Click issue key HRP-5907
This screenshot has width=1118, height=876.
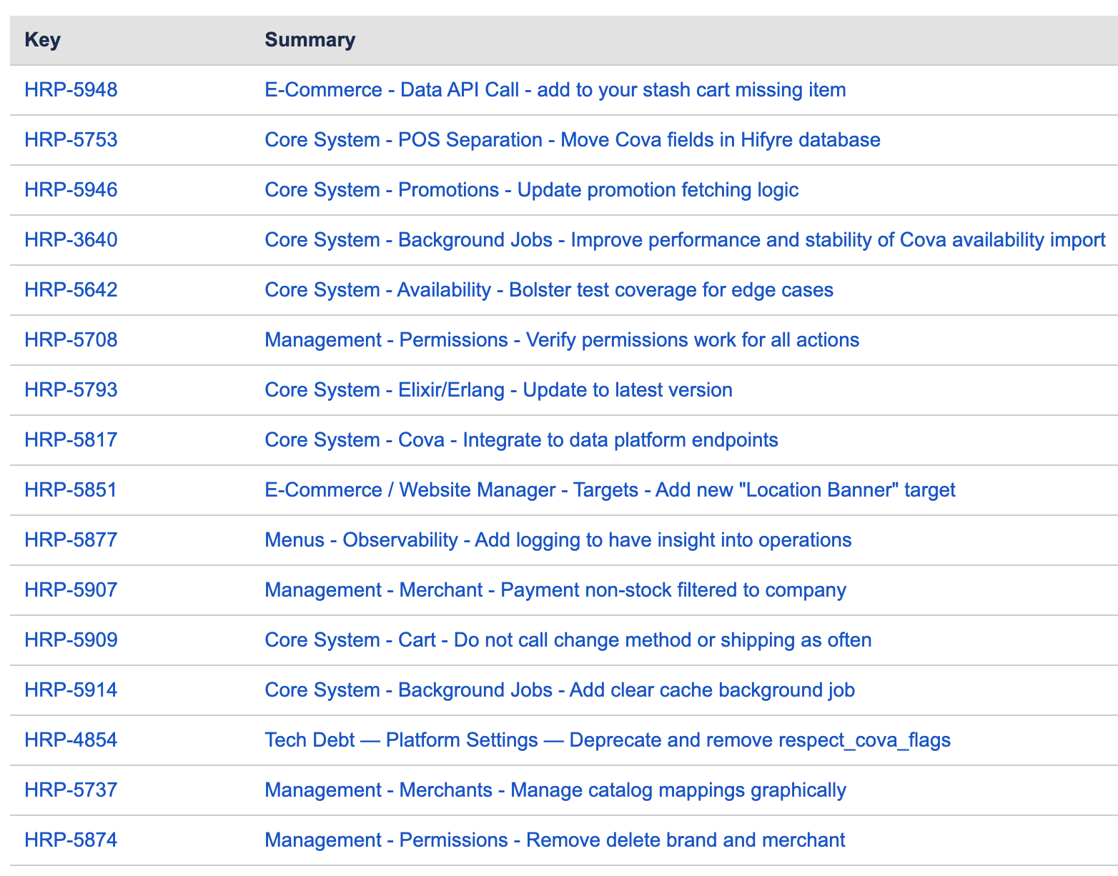tap(71, 590)
